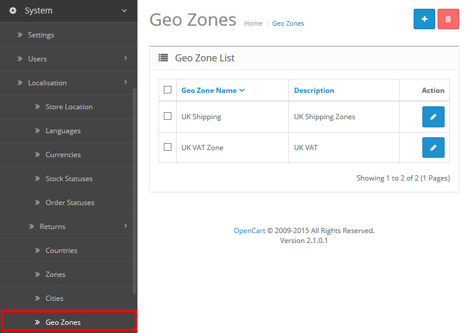Click the blue plus add geo zone button
The width and height of the screenshot is (468, 333).
(424, 19)
